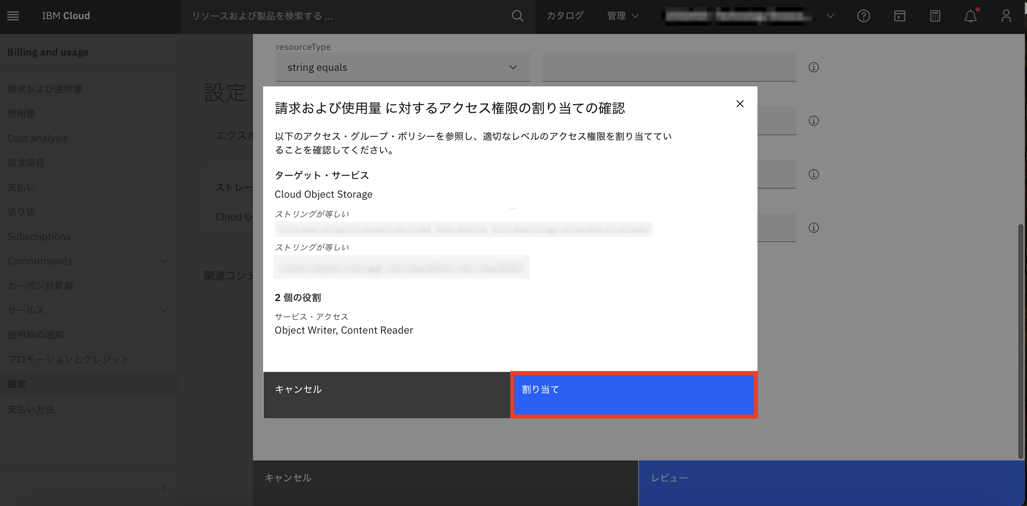
Task: Click the info icon beside resourceType field
Action: tap(813, 67)
